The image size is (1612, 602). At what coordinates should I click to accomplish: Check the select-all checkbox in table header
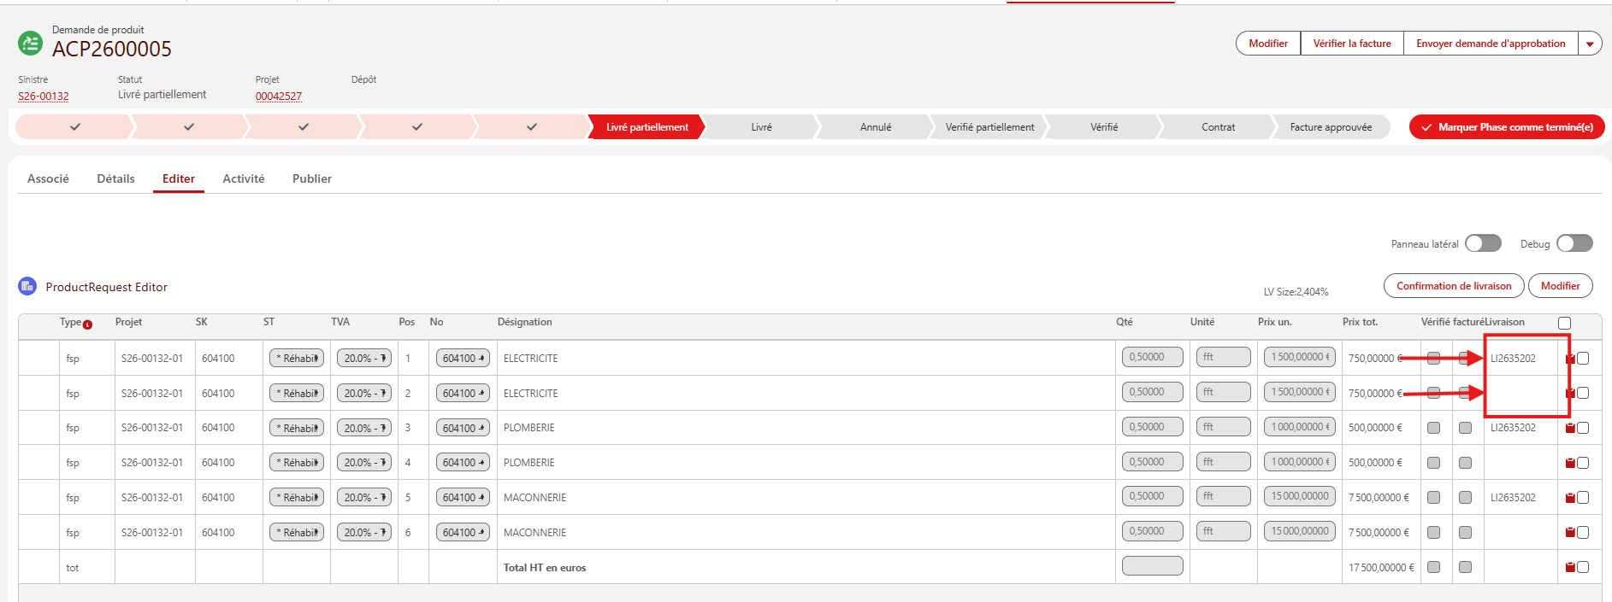coord(1564,323)
